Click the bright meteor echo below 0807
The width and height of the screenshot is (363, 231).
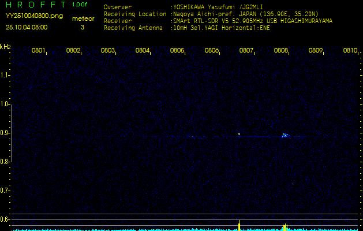pyautogui.click(x=239, y=134)
